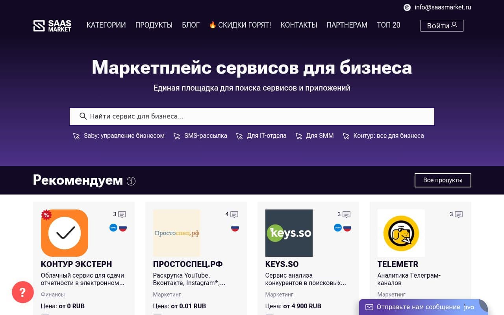Select the SMS-рассылка quick search tag

(x=206, y=135)
